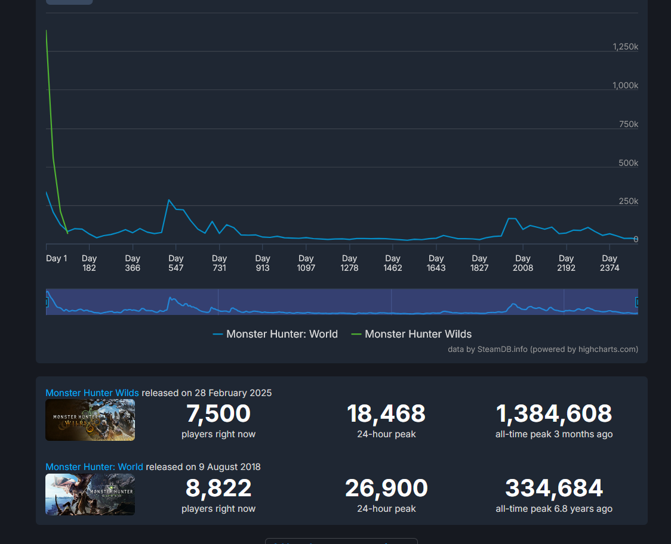Click the Day 547 axis label
This screenshot has height=544, width=671.
pyautogui.click(x=176, y=263)
